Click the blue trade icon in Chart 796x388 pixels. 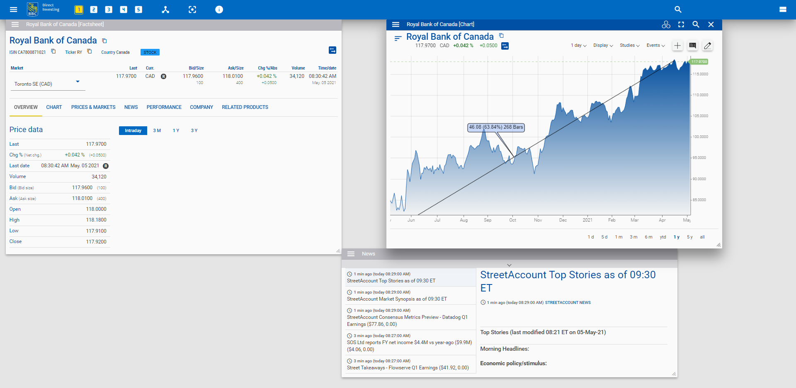pos(505,46)
